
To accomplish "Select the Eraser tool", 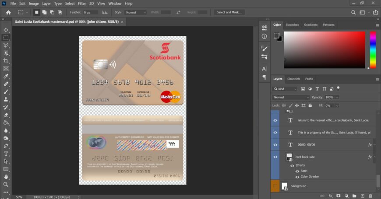I will (x=6, y=115).
